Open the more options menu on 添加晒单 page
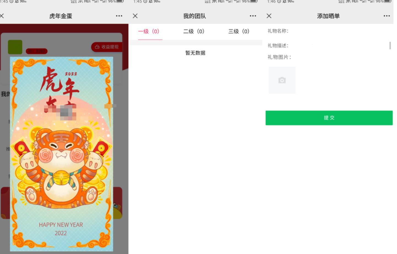The width and height of the screenshot is (397, 254). point(387,16)
